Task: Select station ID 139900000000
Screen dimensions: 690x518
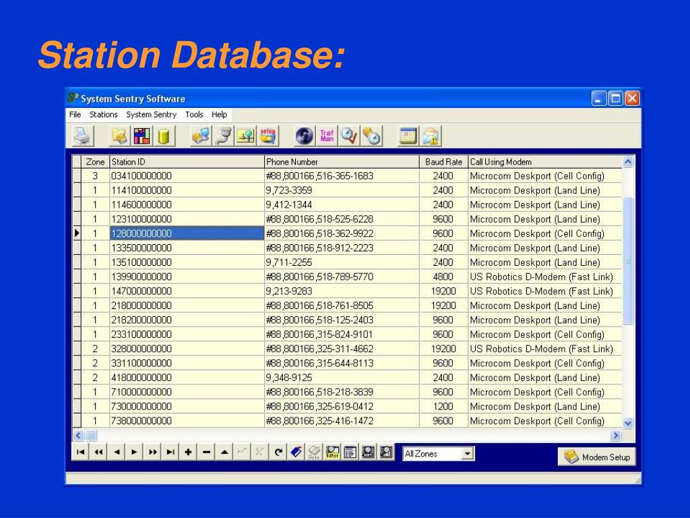Action: coord(187,277)
